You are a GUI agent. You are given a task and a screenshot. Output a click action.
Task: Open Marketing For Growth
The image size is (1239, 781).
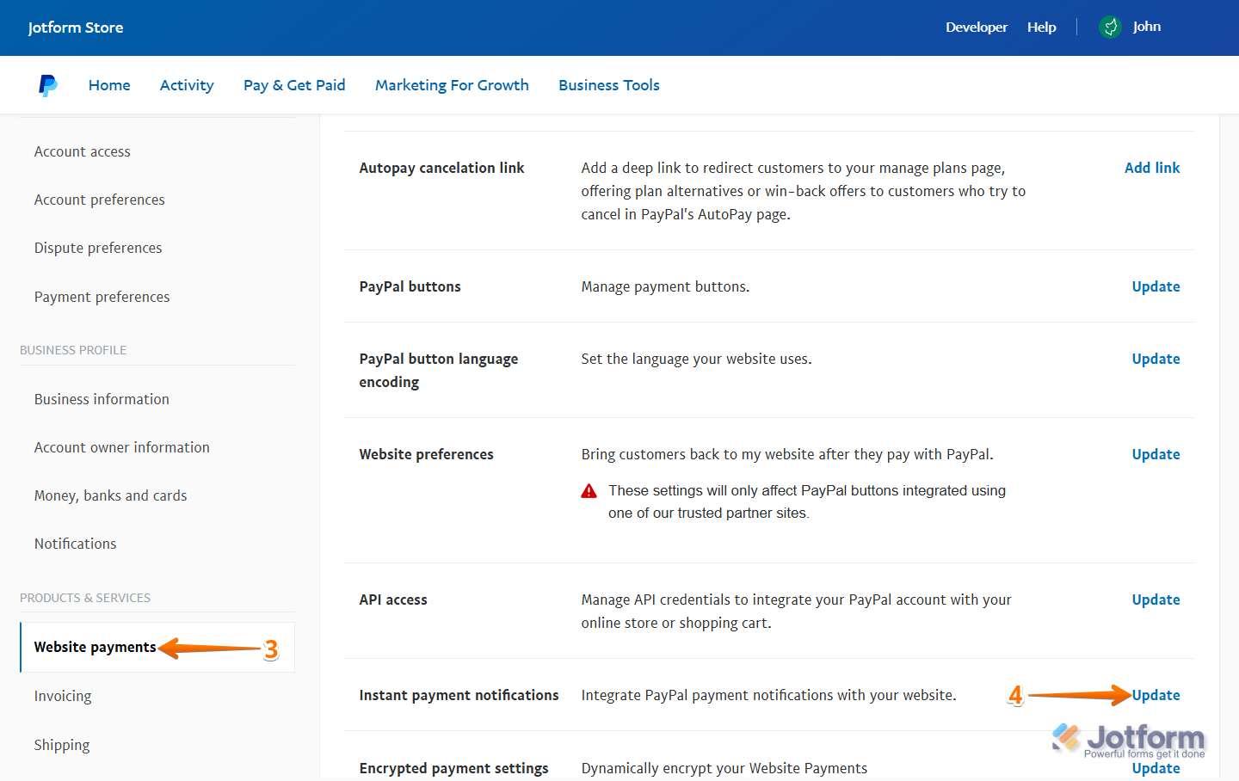click(451, 84)
